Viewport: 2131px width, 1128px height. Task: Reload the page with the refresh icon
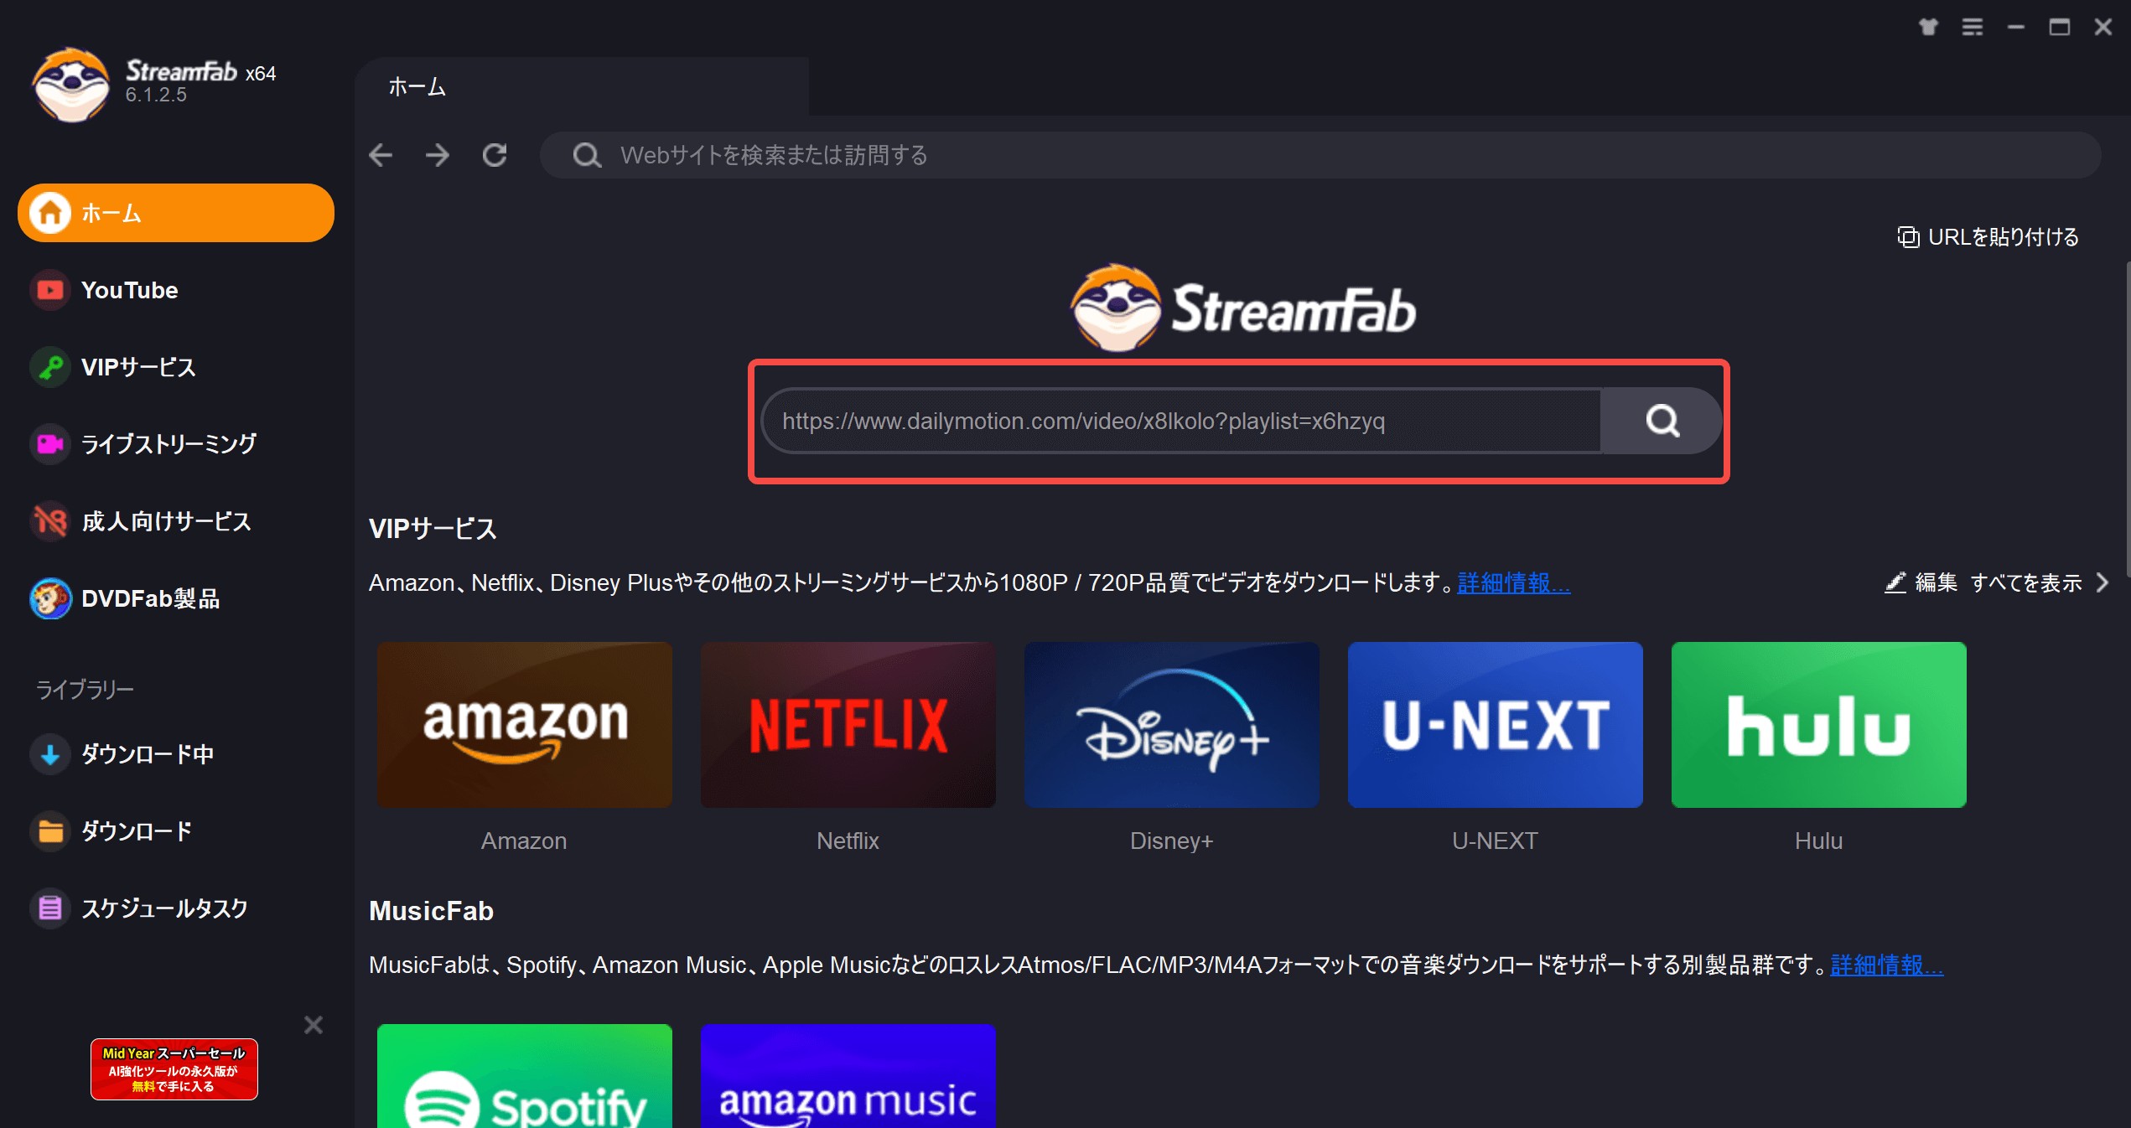click(x=495, y=155)
